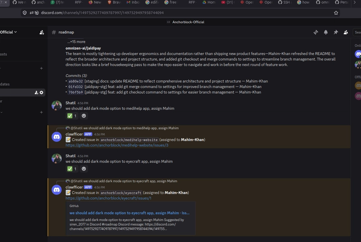Click the blocked autoplay icon before URL
Image resolution: width=361 pixels, height=242 pixels.
pos(37,13)
